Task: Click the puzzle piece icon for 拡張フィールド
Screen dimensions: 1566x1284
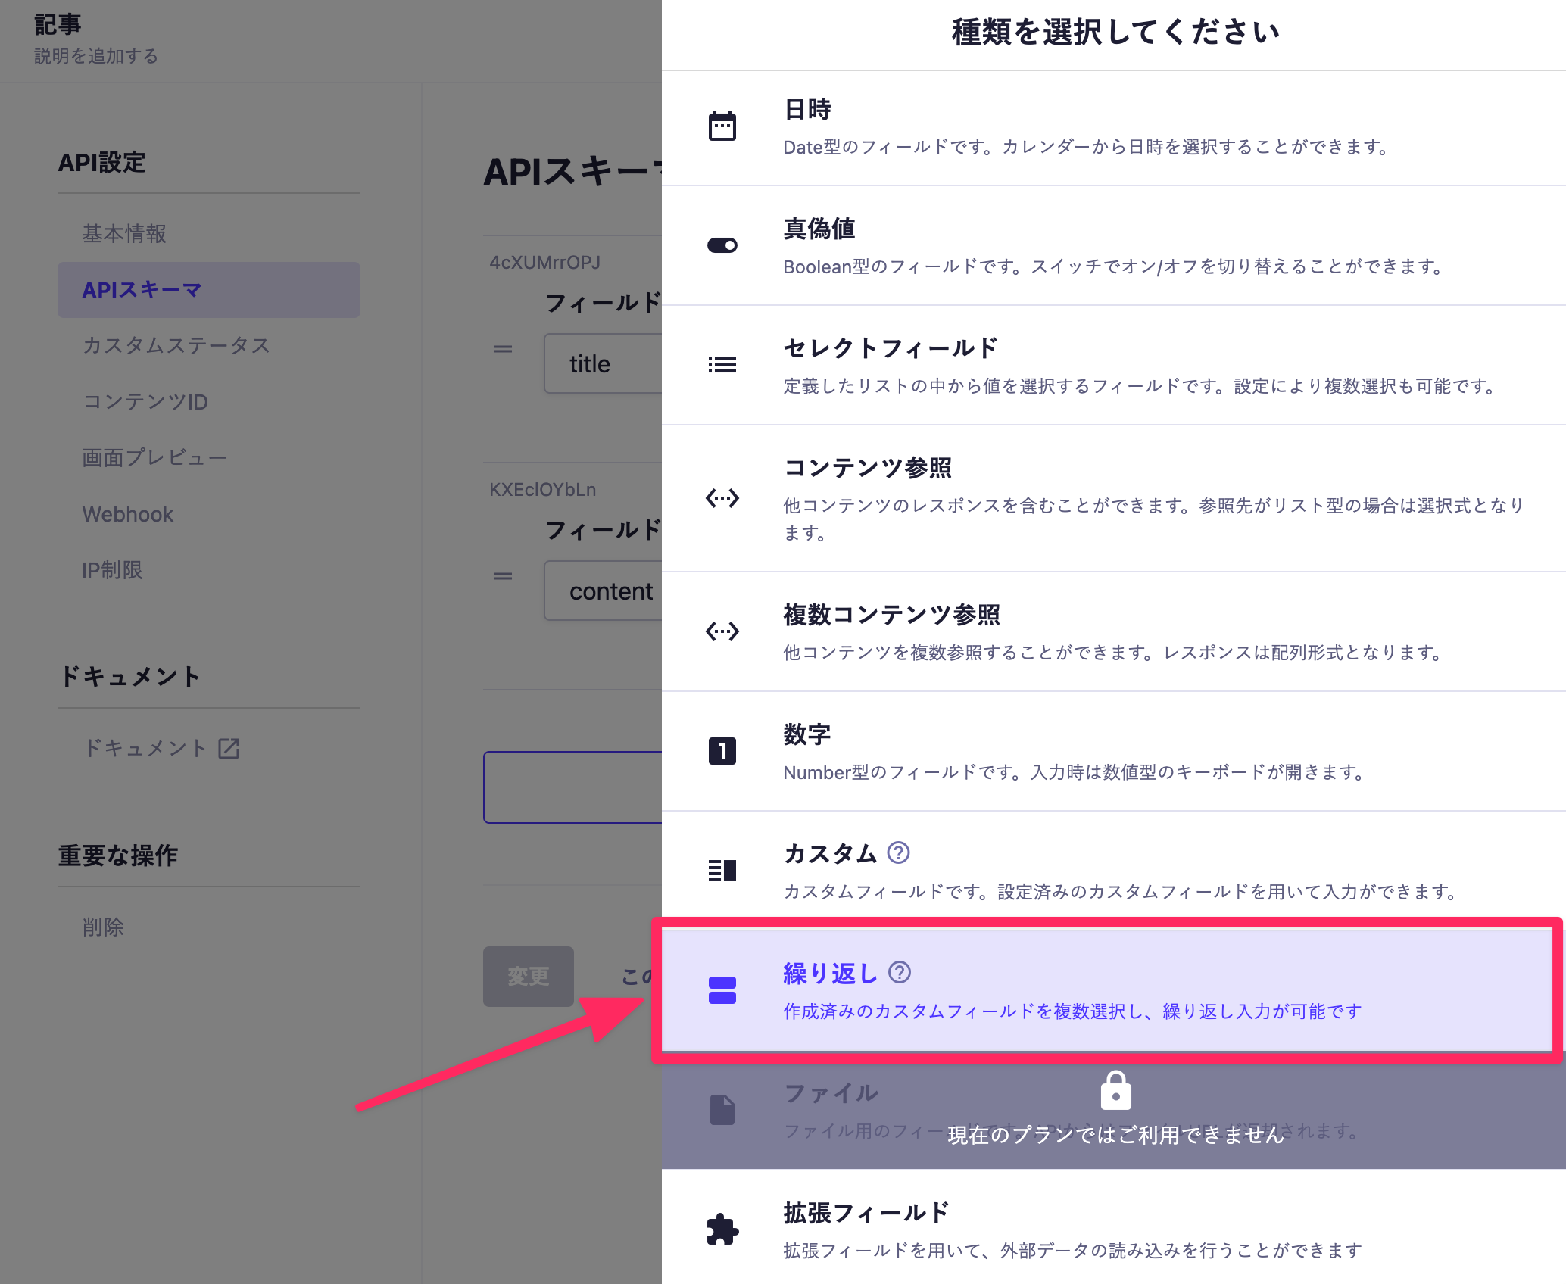Action: coord(722,1229)
